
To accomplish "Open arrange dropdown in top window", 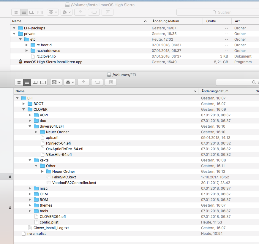I will coord(53,12).
